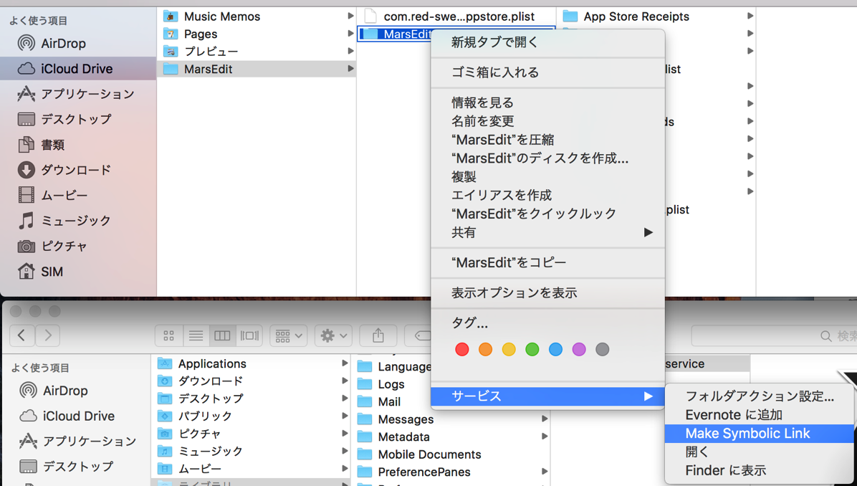This screenshot has width=857, height=486.
Task: Select MarsEdit folder in upper first column
Action: pos(257,69)
